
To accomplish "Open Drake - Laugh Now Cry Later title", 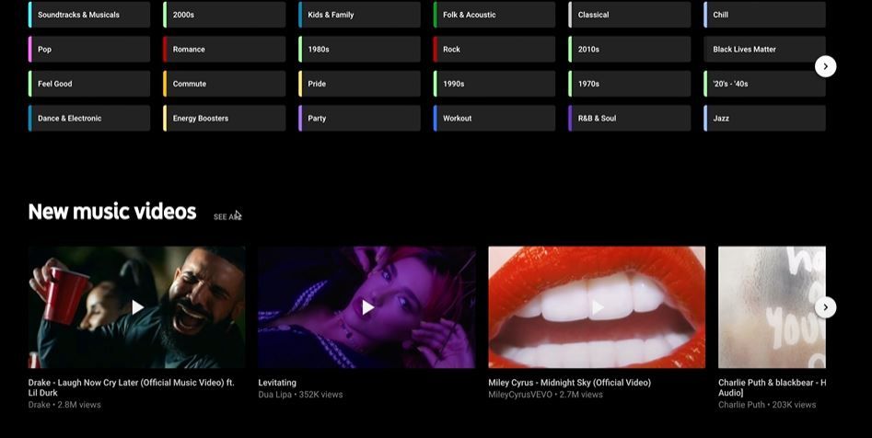I will click(x=132, y=387).
